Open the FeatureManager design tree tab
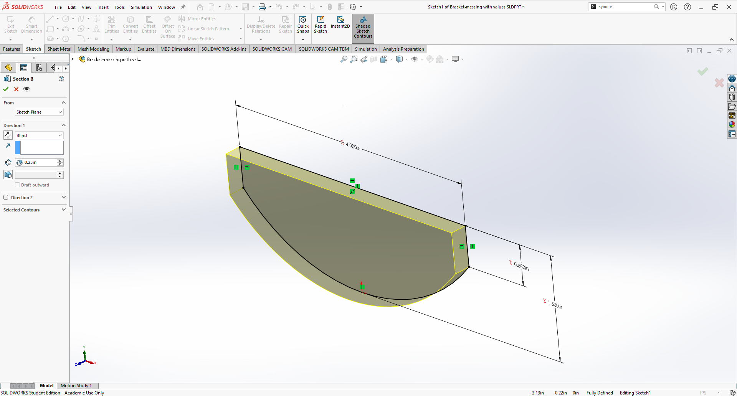This screenshot has width=737, height=396. (8, 68)
